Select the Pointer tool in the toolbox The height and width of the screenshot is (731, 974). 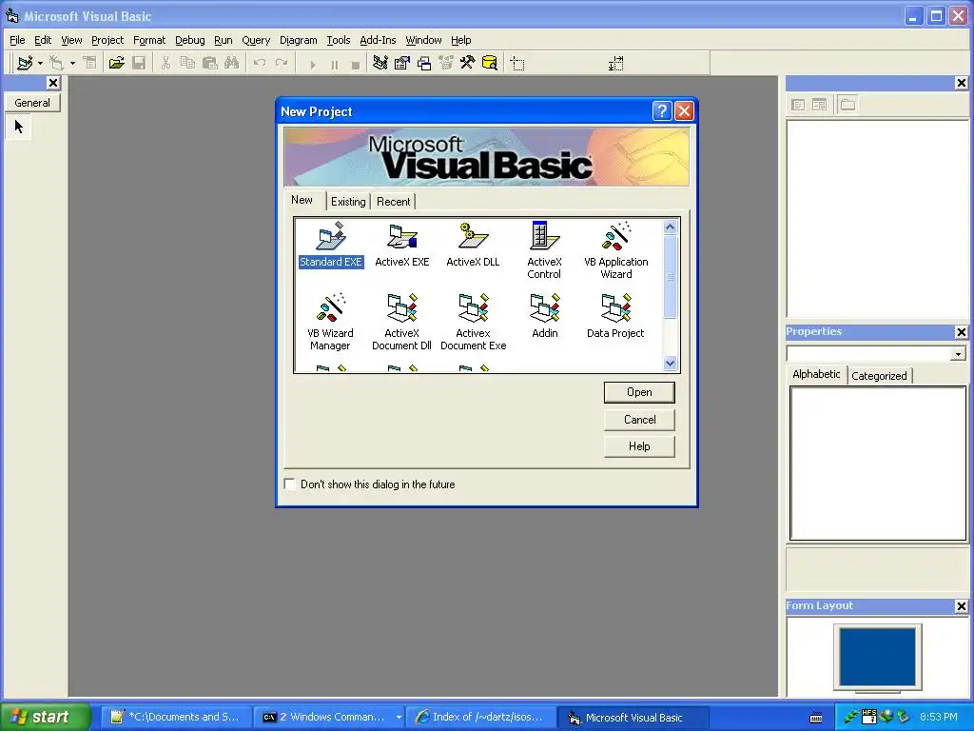(19, 127)
